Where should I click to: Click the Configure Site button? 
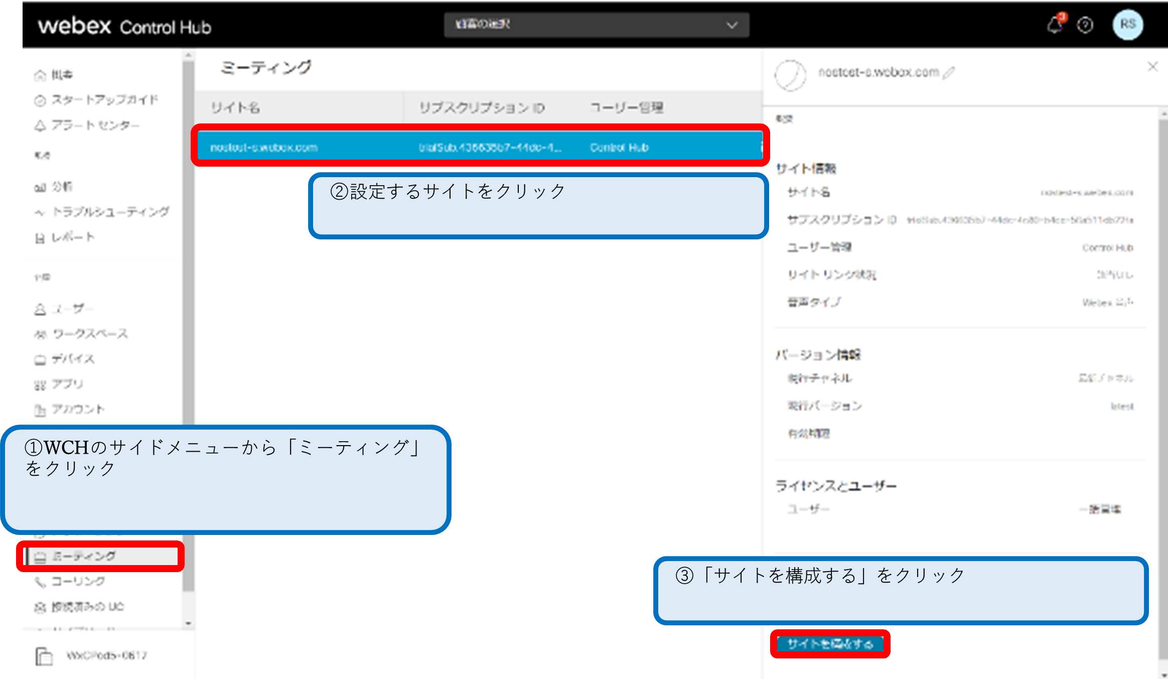pos(830,644)
